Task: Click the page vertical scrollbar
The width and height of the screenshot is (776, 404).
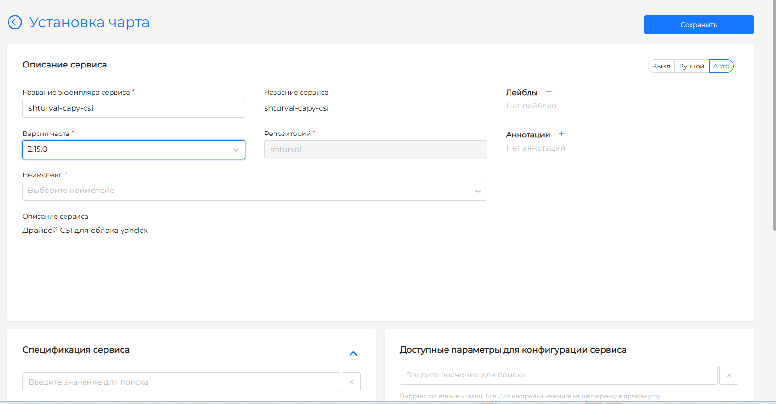Action: click(774, 115)
